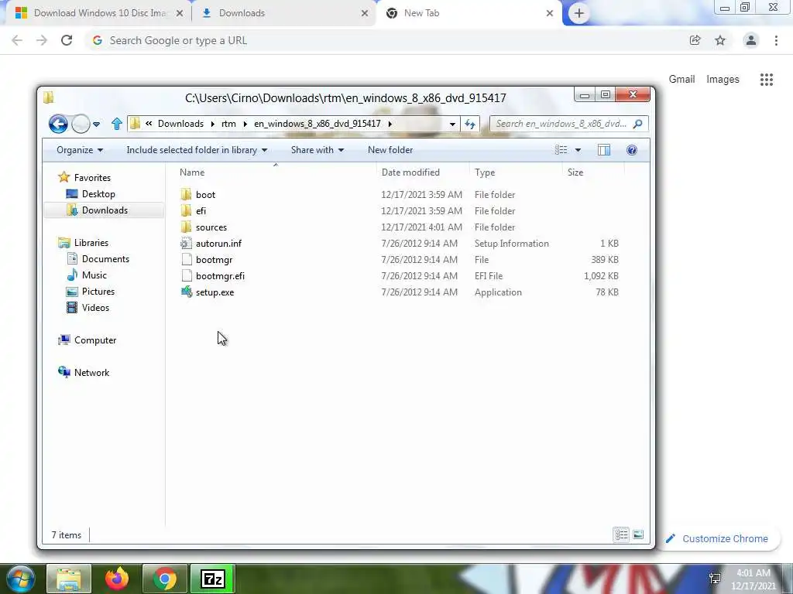793x594 pixels.
Task: Select the setup.exe application icon
Action: point(187,292)
